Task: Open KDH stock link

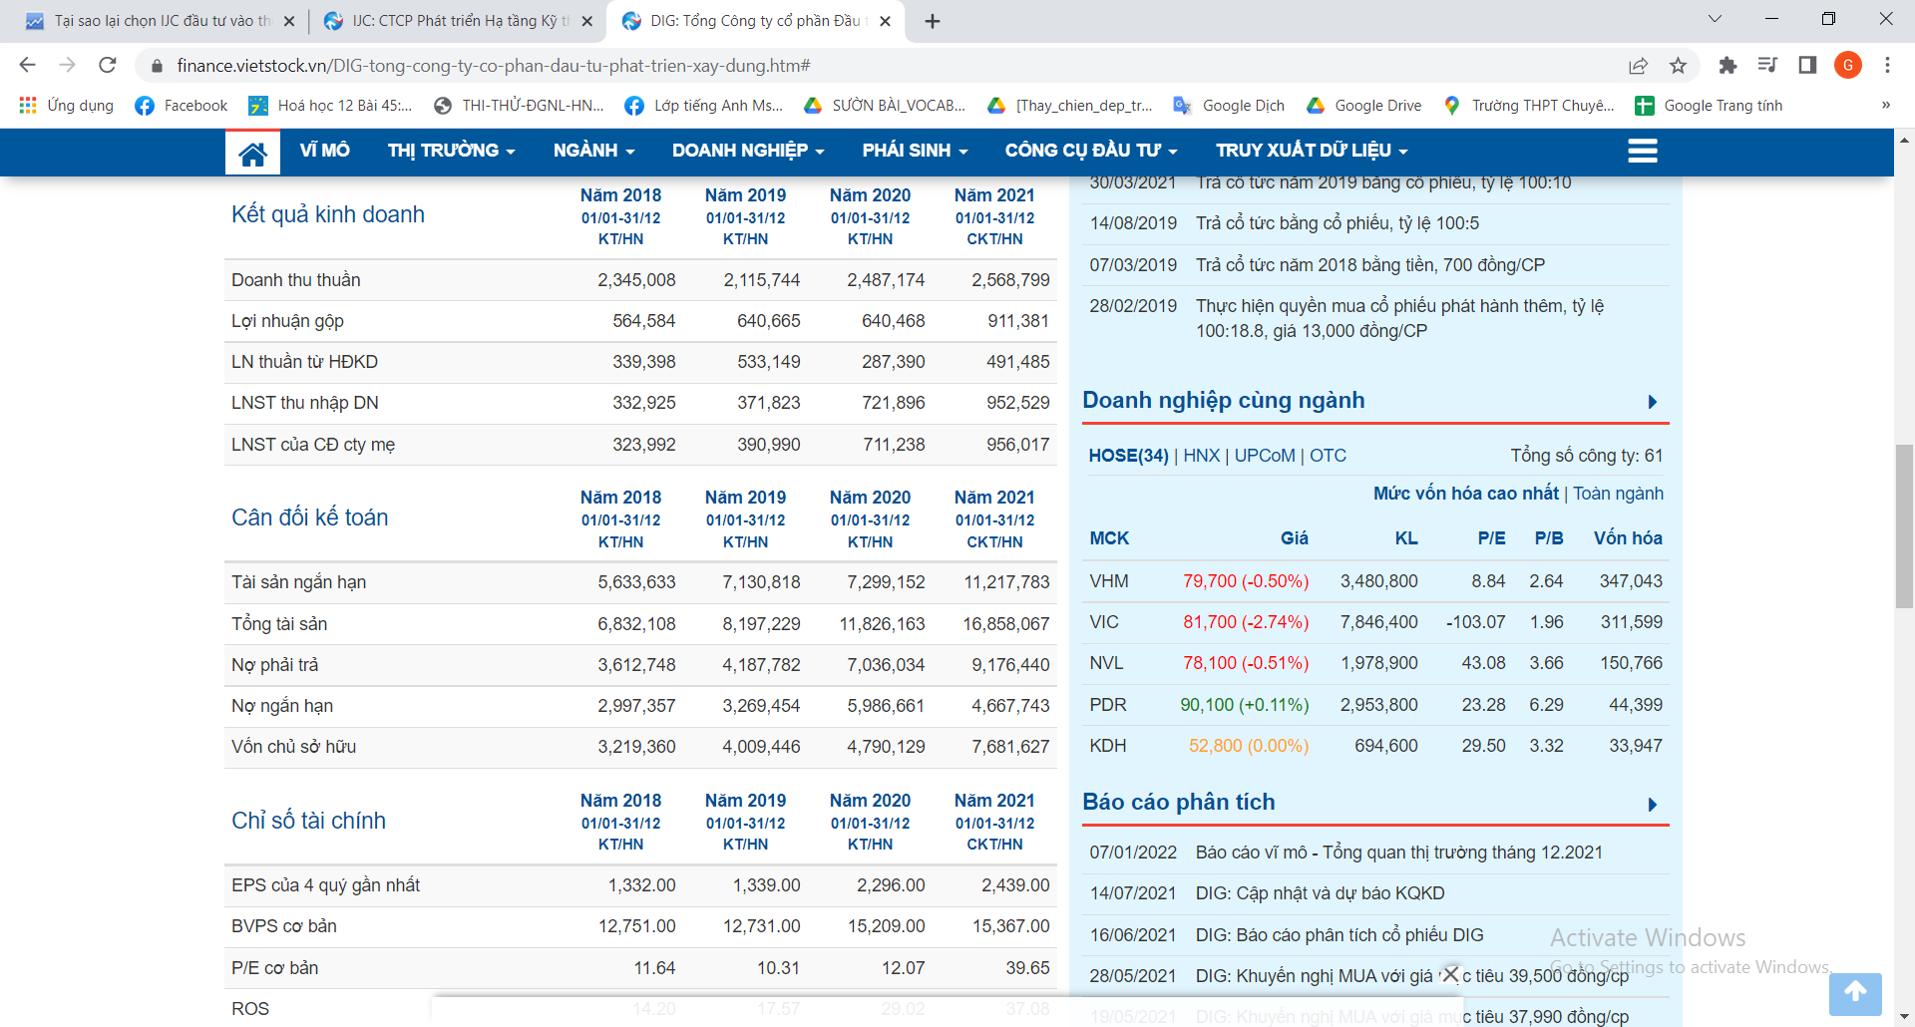Action: [1107, 746]
